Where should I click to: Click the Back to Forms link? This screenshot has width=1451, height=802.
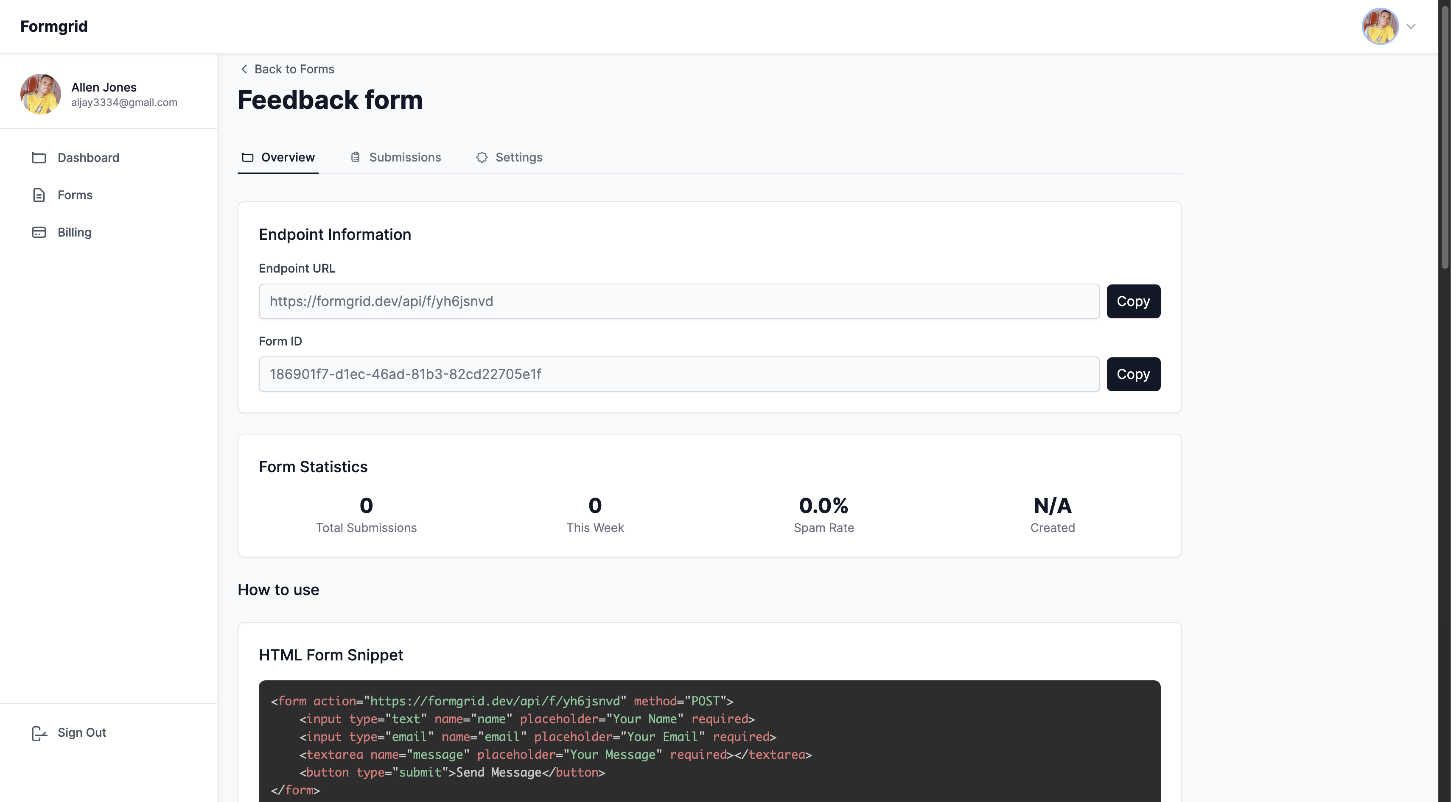click(294, 69)
